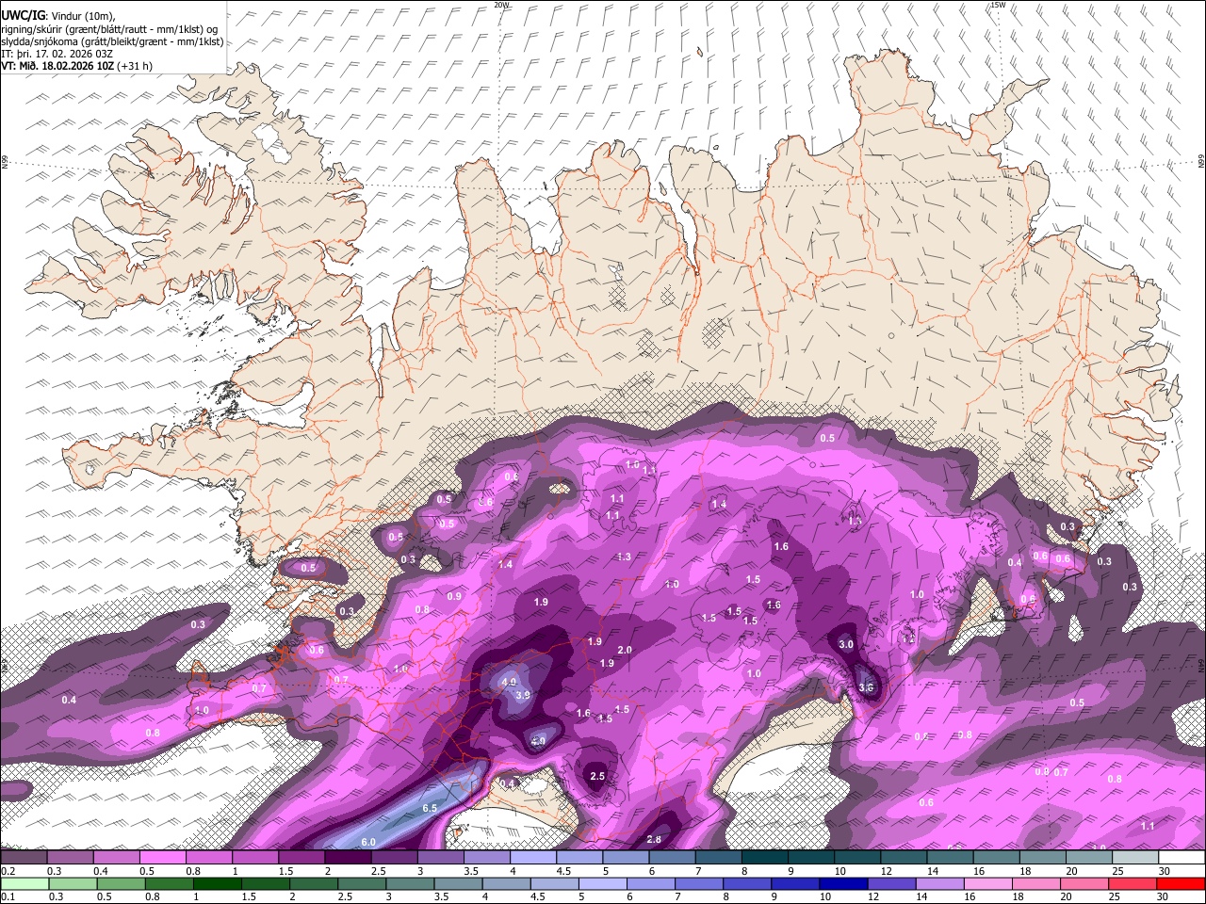Pick the bright pink swatch between 0.5 and 0.8 on snow scale
Image resolution: width=1206 pixels, height=904 pixels.
click(163, 858)
